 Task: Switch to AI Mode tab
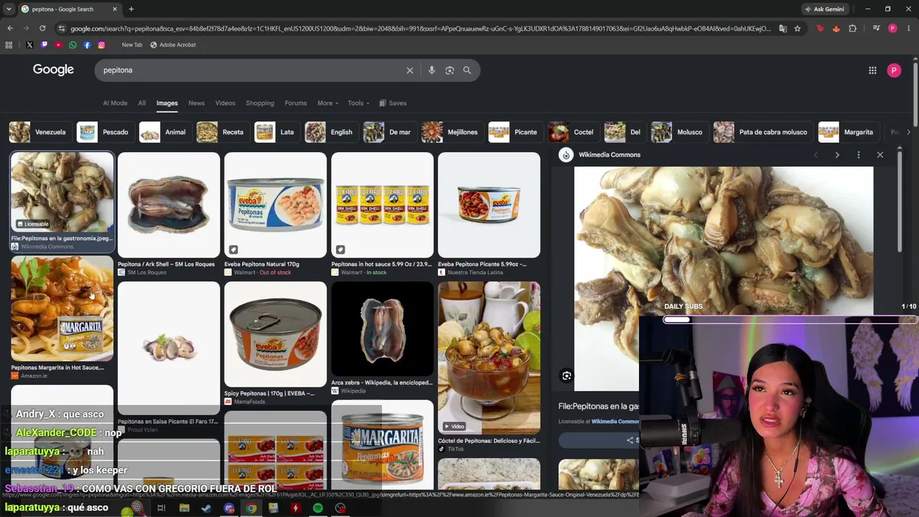point(115,103)
